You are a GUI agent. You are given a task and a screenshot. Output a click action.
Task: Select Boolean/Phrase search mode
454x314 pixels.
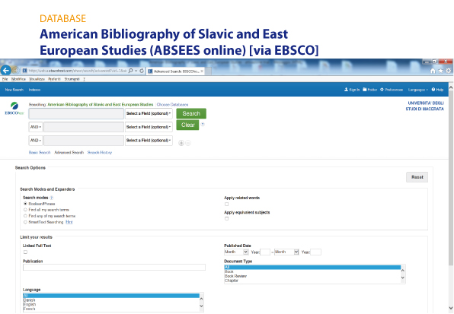(x=25, y=204)
